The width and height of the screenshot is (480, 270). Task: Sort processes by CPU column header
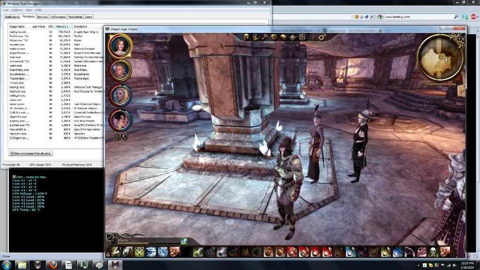(51, 27)
